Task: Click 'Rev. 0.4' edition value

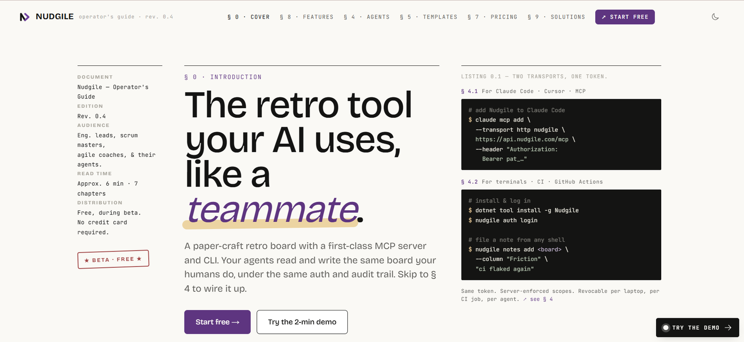Action: coord(92,116)
